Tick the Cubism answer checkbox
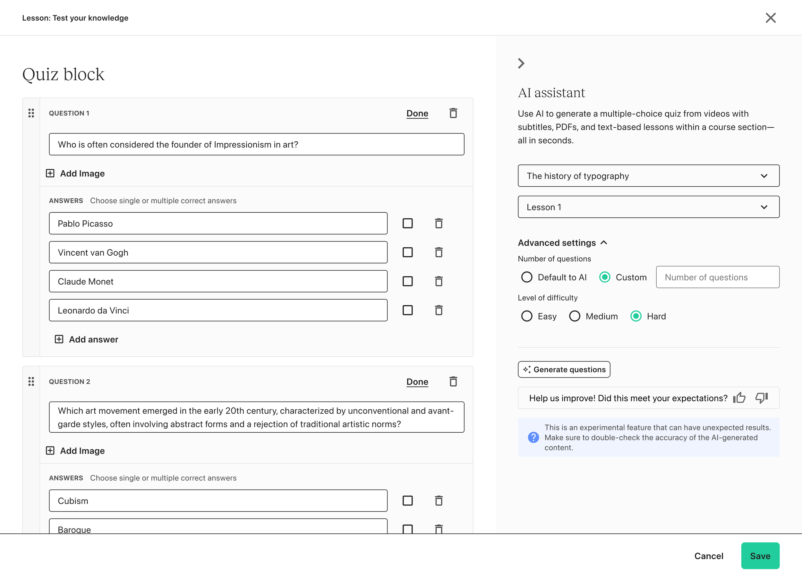 click(x=407, y=501)
